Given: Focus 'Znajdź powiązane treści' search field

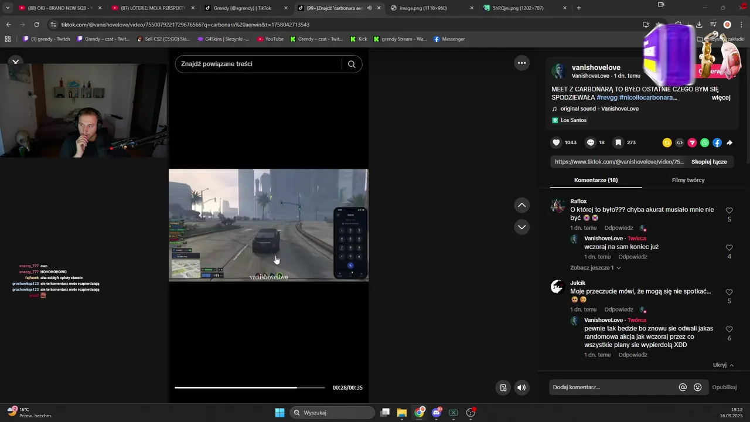Looking at the screenshot, I should tap(258, 64).
